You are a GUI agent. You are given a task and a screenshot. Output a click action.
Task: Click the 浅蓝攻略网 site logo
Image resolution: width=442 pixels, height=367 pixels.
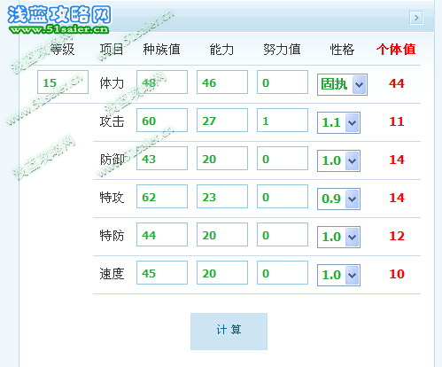(59, 15)
